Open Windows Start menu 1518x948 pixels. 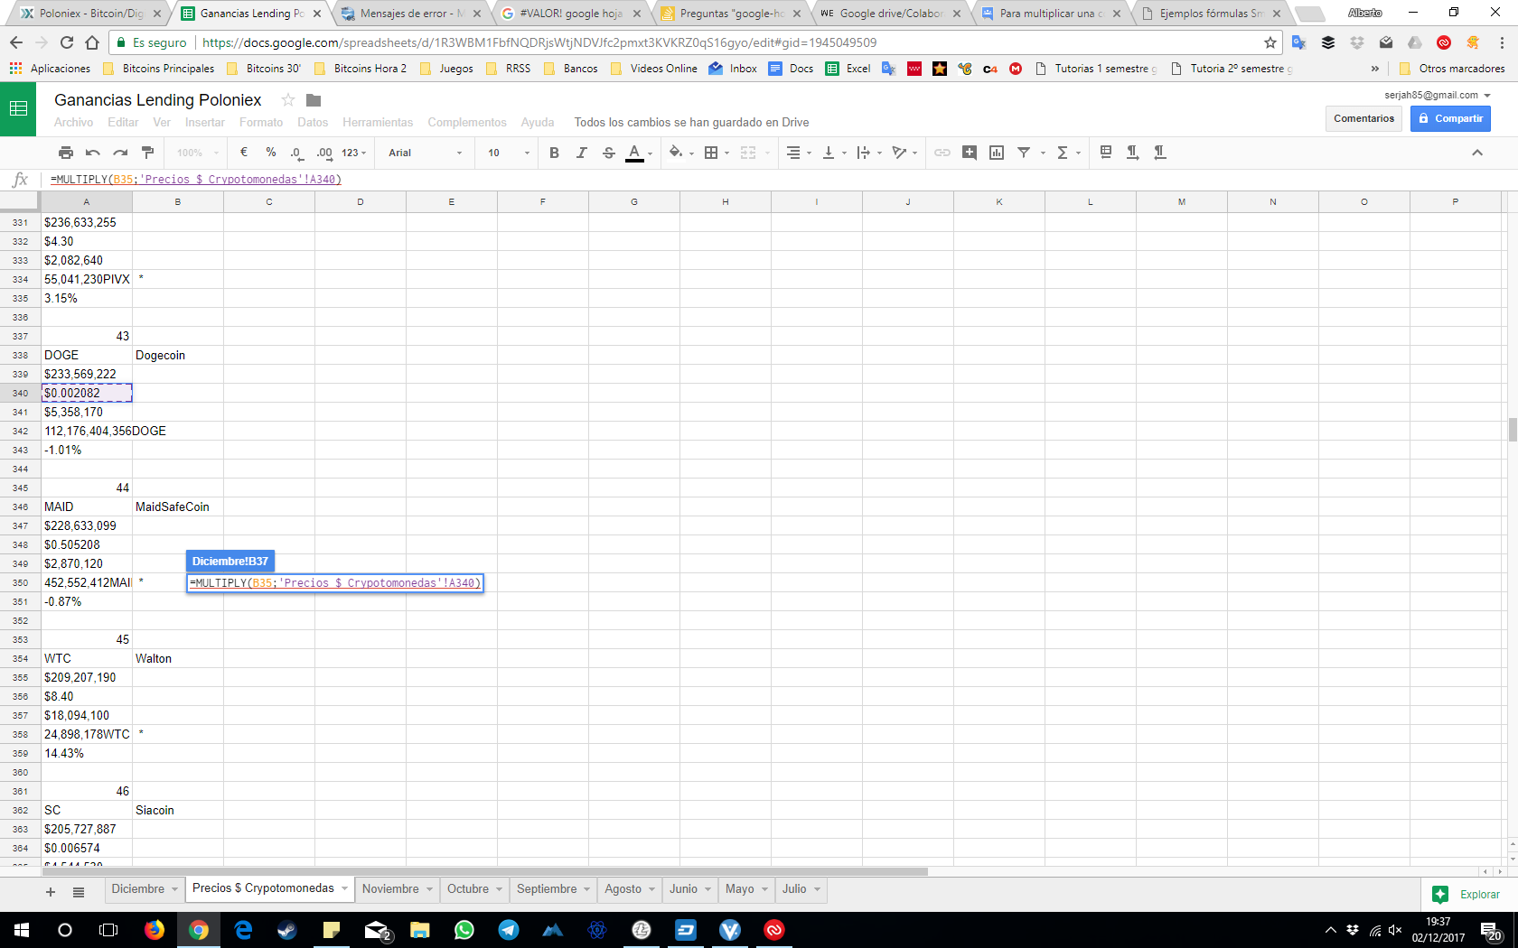[x=22, y=930]
